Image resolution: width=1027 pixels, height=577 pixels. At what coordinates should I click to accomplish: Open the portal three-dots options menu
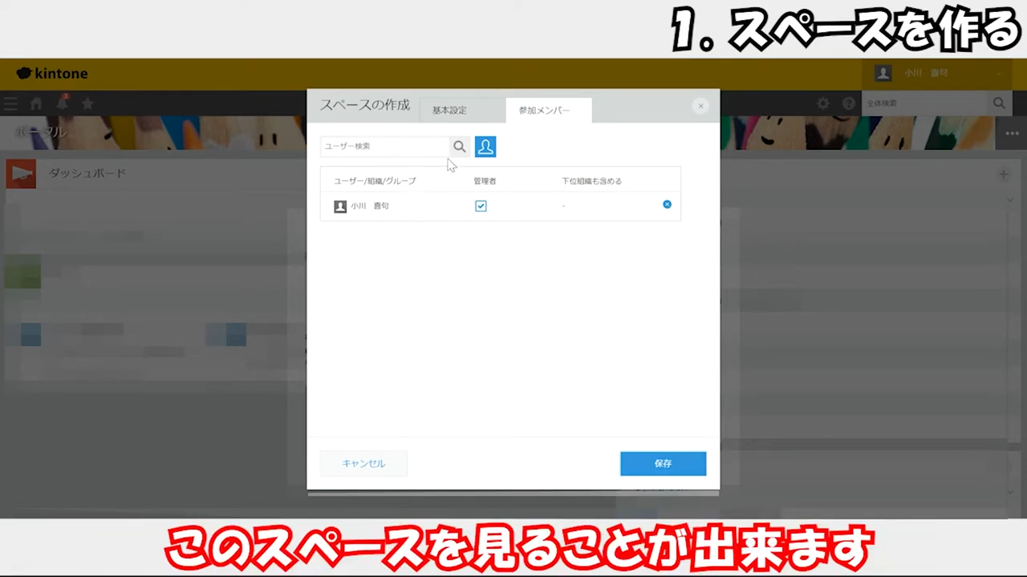pos(1012,133)
